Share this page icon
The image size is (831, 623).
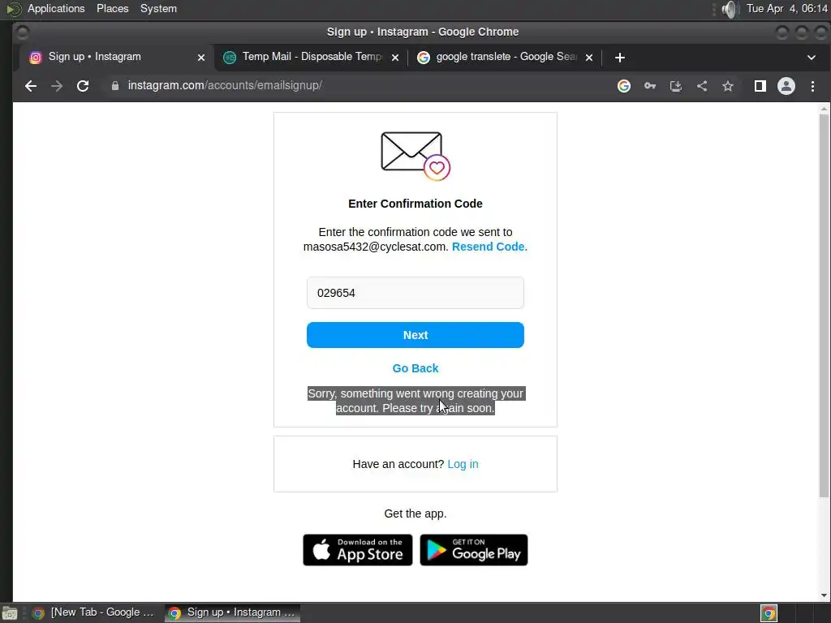702,86
